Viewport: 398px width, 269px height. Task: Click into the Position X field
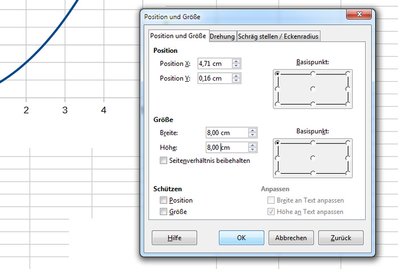click(x=215, y=64)
